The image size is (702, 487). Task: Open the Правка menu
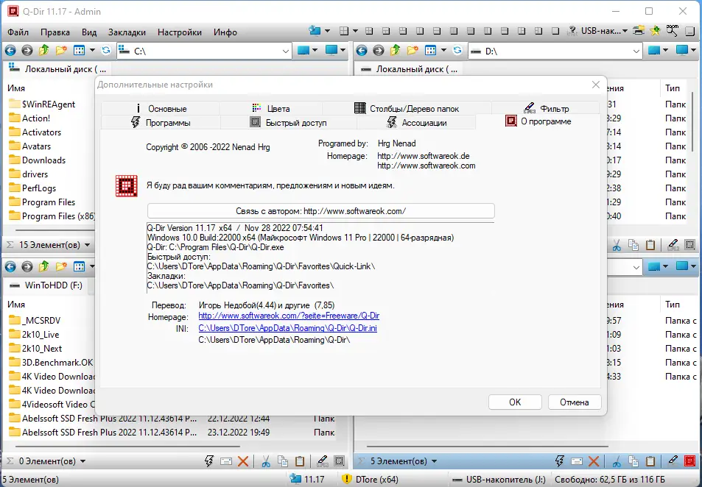coord(55,32)
